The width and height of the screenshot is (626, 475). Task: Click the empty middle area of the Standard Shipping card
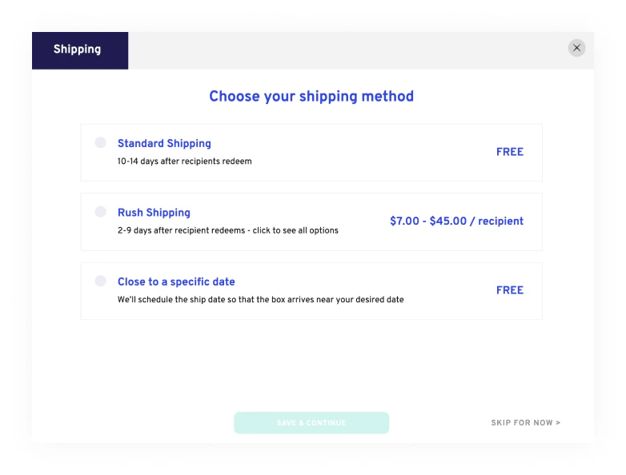tap(371, 153)
